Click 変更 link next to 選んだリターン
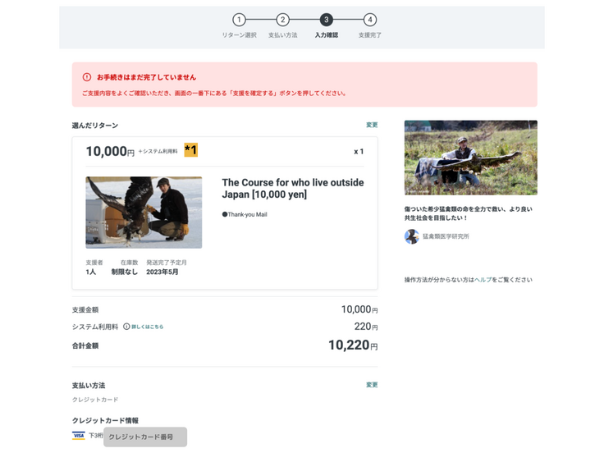The width and height of the screenshot is (604, 453). (x=372, y=126)
